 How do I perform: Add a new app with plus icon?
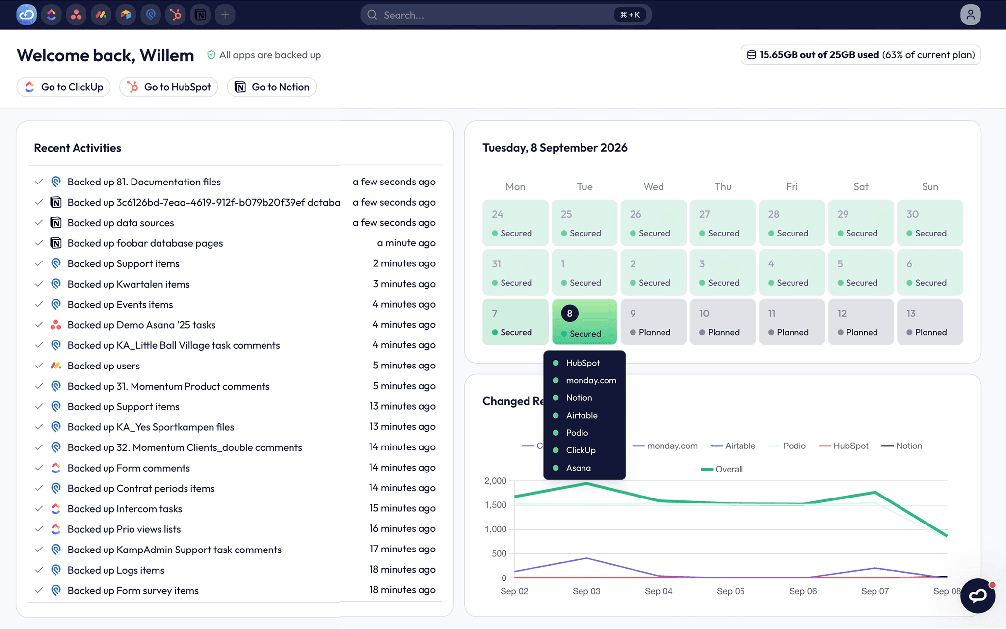click(225, 15)
